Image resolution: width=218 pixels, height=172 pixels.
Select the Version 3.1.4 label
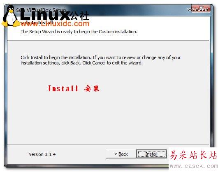[x=42, y=154]
